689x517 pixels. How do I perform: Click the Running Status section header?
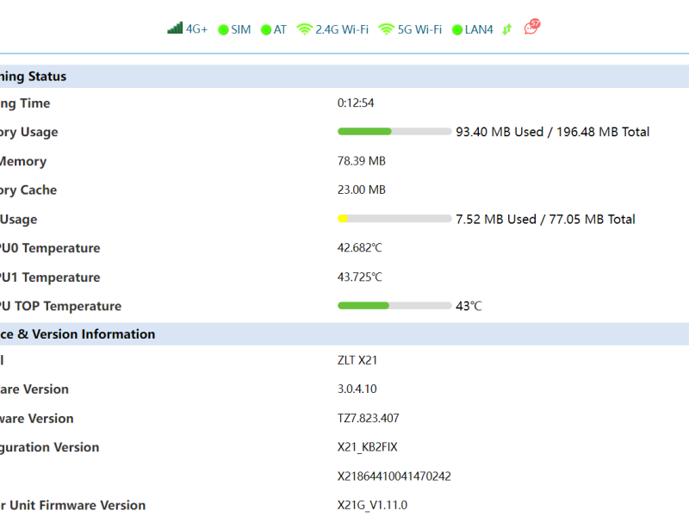33,77
